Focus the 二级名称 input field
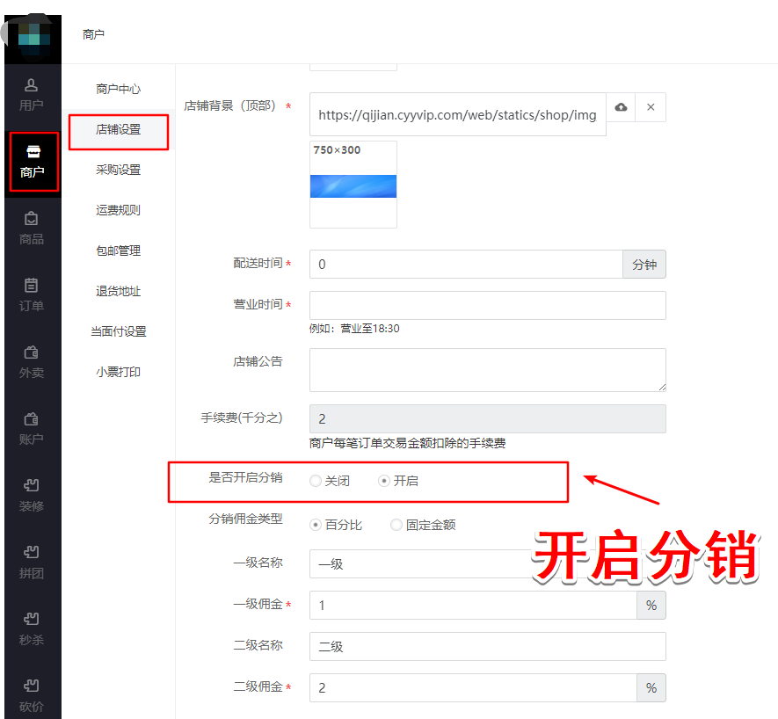Image resolution: width=778 pixels, height=719 pixels. (x=488, y=647)
